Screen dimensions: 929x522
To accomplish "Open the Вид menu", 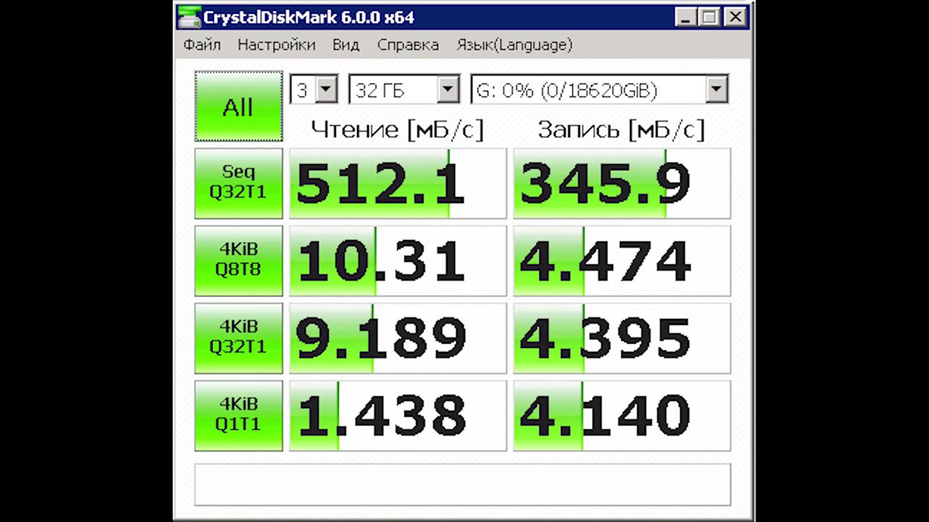I will tap(346, 45).
